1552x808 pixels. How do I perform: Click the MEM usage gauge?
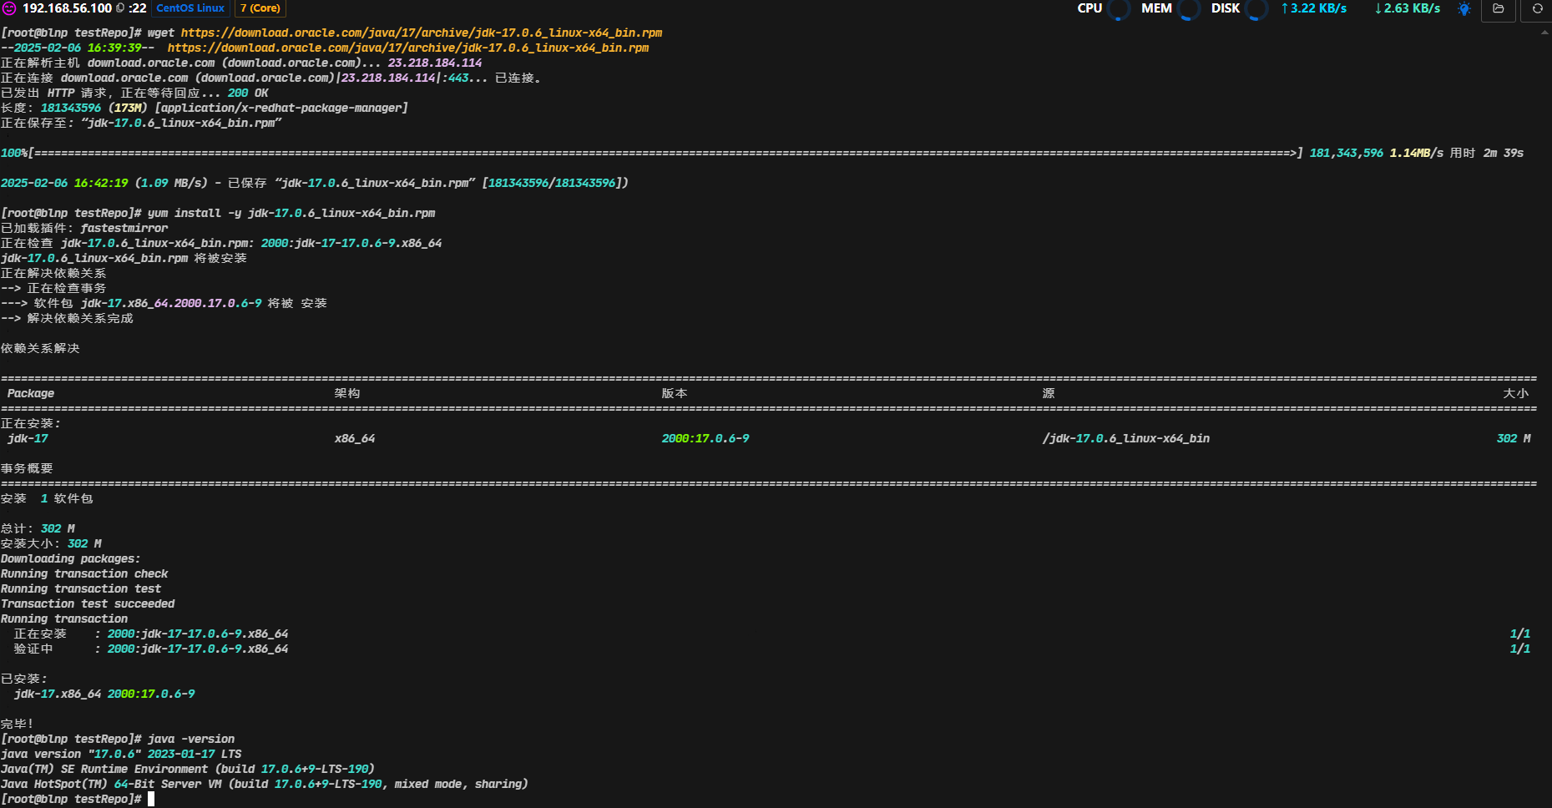1189,9
